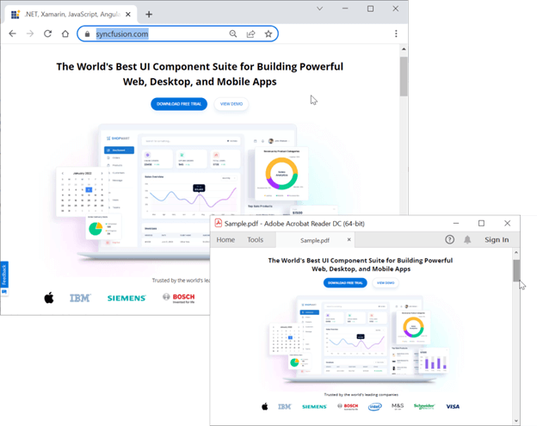Open Acrobat help question mark icon
537x426 pixels.
pyautogui.click(x=449, y=239)
